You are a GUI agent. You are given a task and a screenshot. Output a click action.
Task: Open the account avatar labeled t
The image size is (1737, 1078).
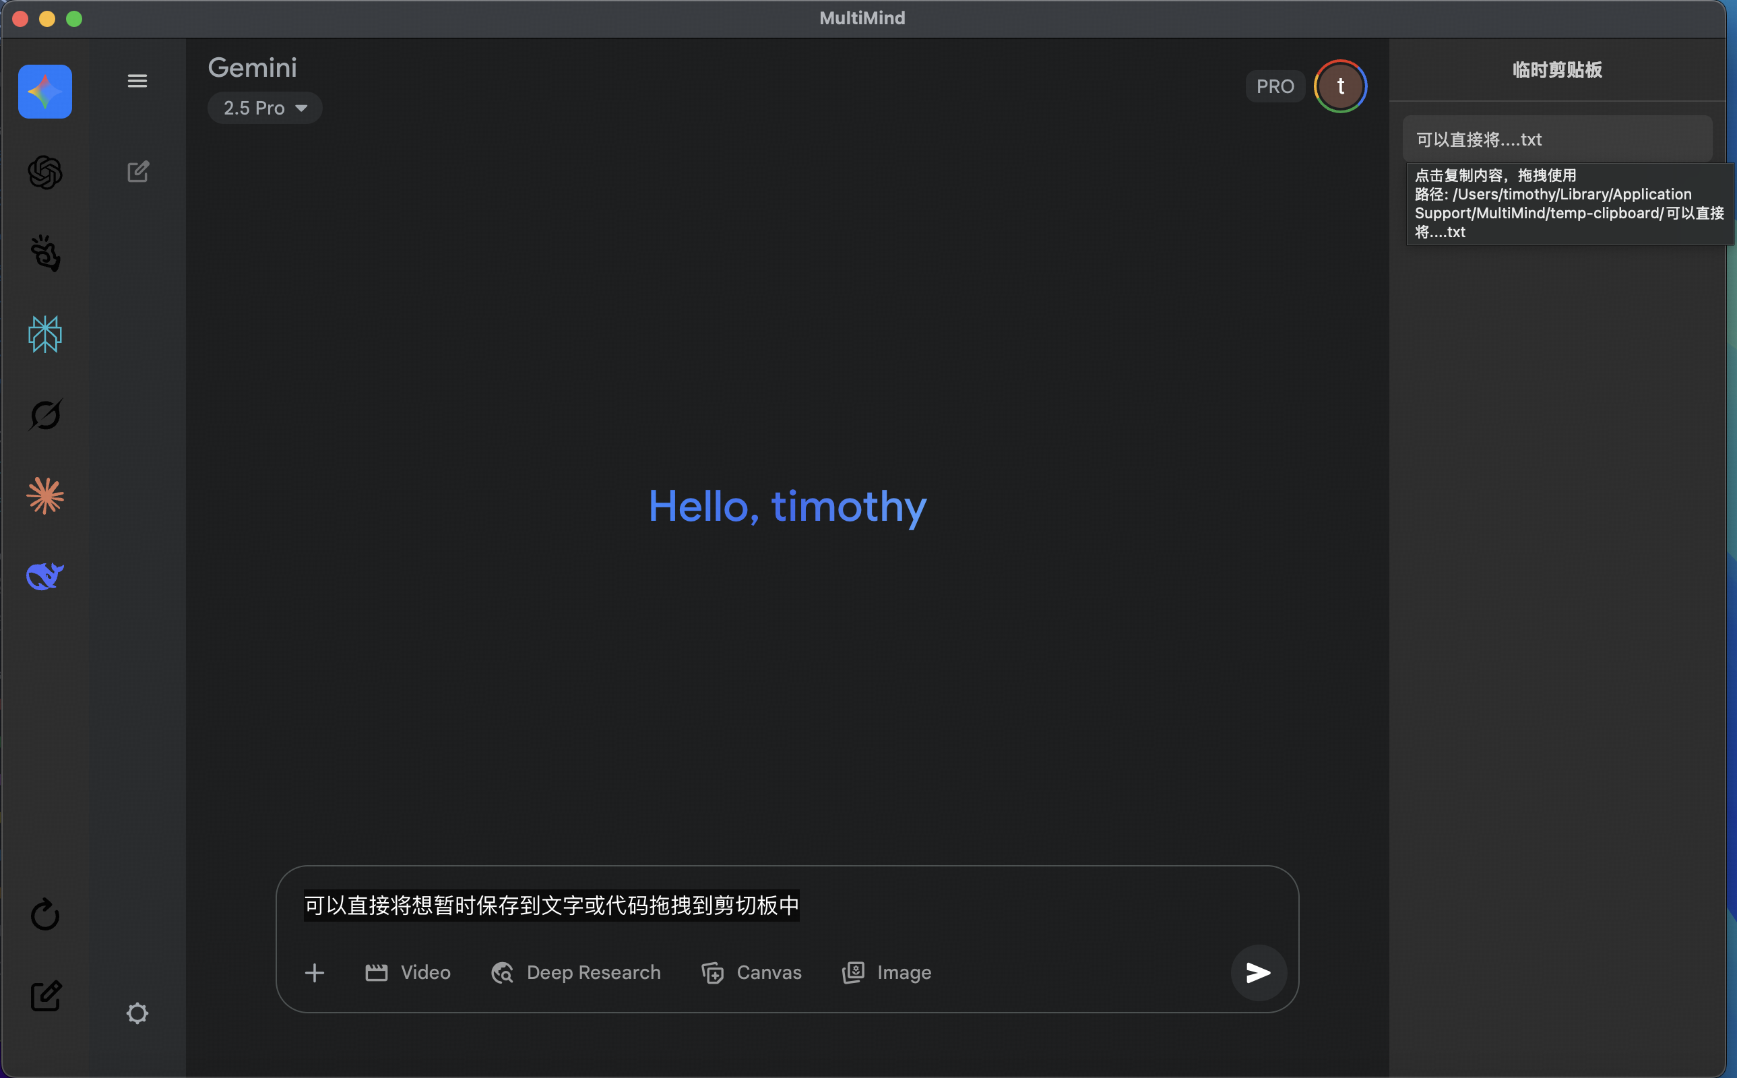click(x=1340, y=86)
